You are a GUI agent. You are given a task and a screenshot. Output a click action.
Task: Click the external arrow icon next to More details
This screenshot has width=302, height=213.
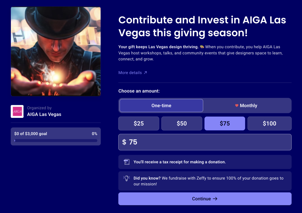145,72
